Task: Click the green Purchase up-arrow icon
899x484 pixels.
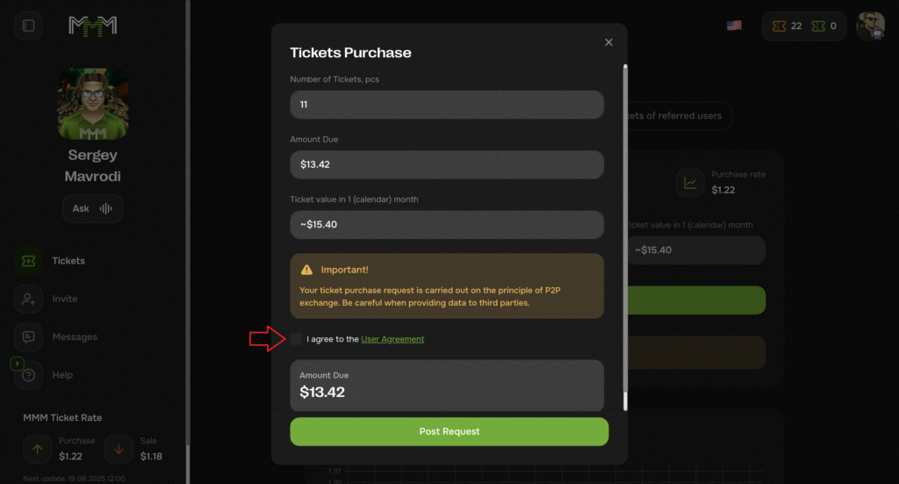Action: [38, 450]
